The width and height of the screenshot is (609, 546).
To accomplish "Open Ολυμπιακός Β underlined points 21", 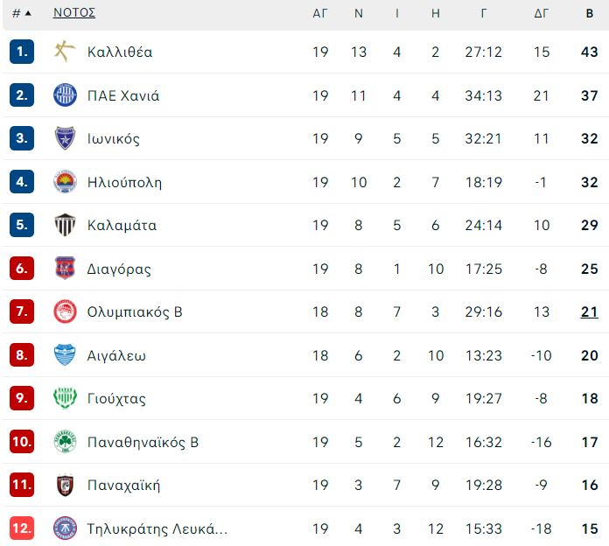I will (x=589, y=311).
